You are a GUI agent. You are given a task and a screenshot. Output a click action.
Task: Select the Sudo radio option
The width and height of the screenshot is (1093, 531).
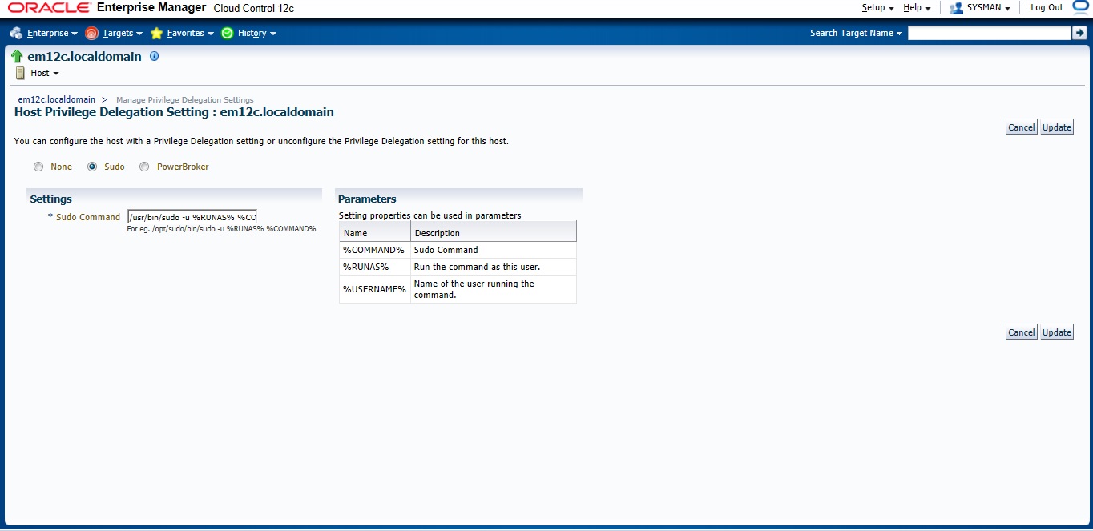click(92, 167)
